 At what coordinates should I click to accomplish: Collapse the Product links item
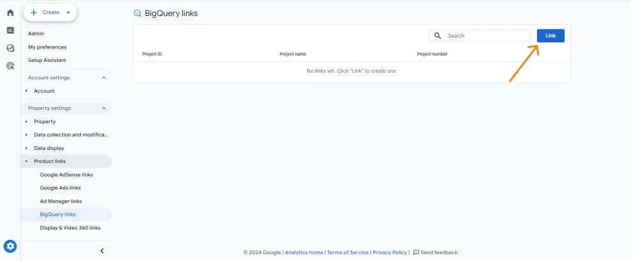[x=27, y=161]
